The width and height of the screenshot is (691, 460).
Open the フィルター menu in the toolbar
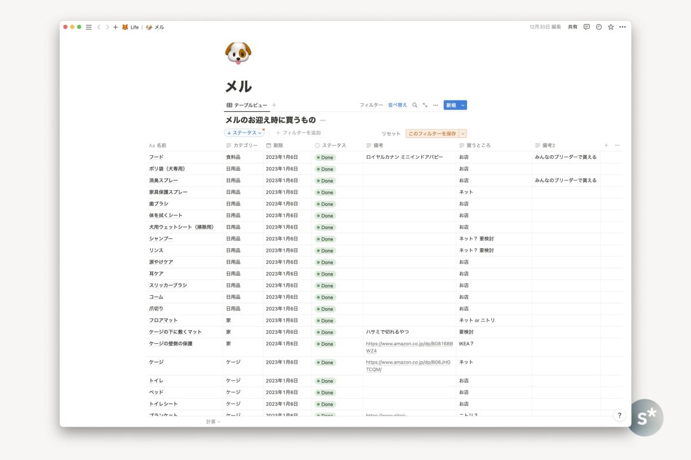pos(371,105)
